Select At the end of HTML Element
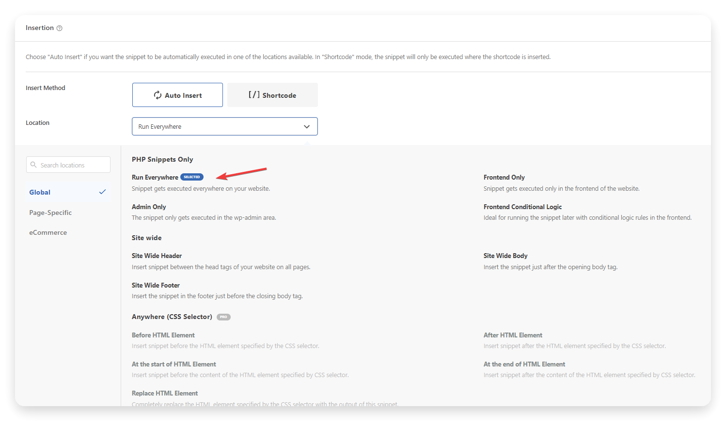 click(524, 364)
